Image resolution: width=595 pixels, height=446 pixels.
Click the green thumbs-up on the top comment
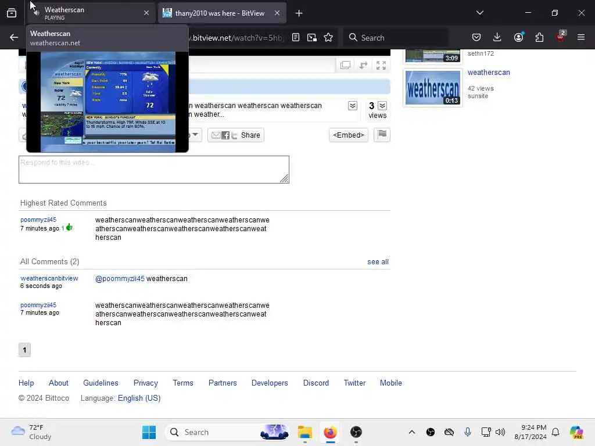(x=69, y=228)
